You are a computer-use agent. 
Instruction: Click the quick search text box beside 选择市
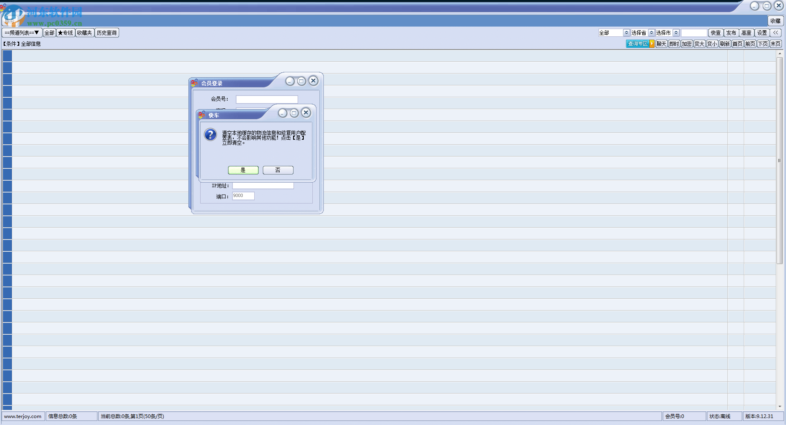click(x=694, y=33)
